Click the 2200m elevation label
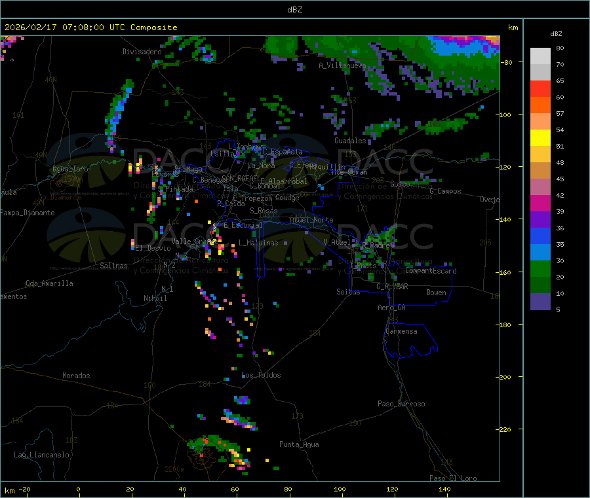The height and width of the screenshot is (498, 590). 174,469
